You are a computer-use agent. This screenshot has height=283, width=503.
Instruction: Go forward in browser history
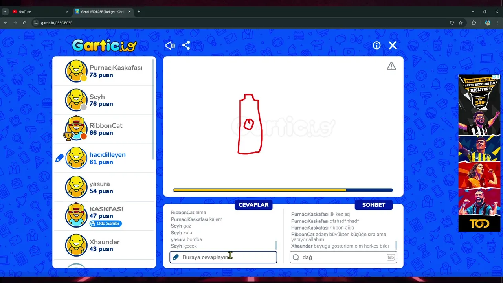tap(15, 23)
